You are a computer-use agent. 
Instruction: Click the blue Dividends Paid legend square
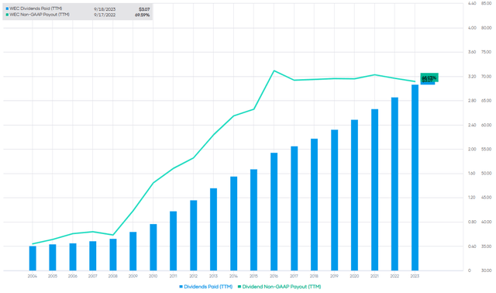tap(181, 287)
